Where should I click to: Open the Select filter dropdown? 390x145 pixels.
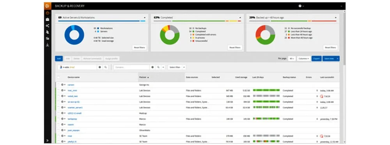[x=177, y=67]
